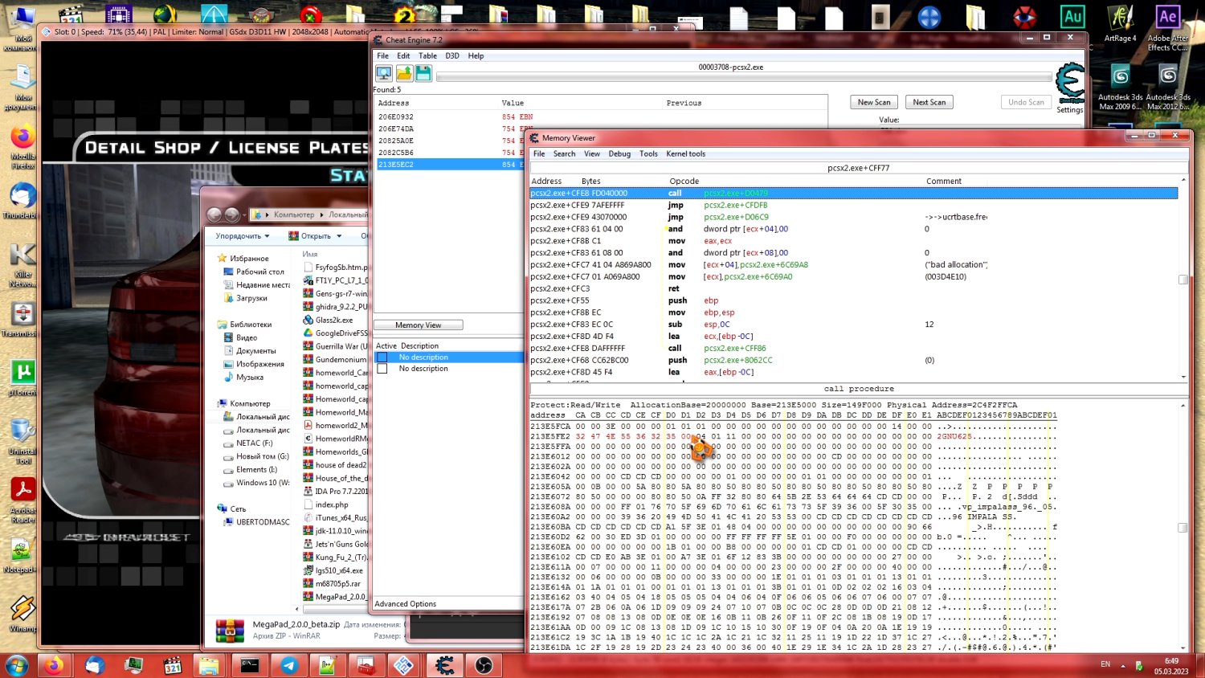Open Adobe After Effects desktop icon
This screenshot has width=1205, height=678.
pyautogui.click(x=1167, y=28)
